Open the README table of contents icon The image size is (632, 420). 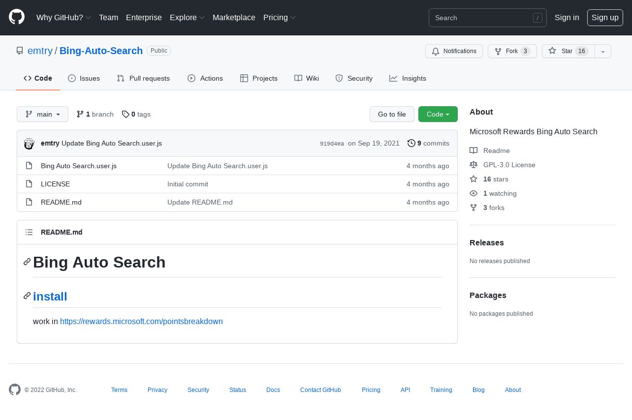pos(29,232)
